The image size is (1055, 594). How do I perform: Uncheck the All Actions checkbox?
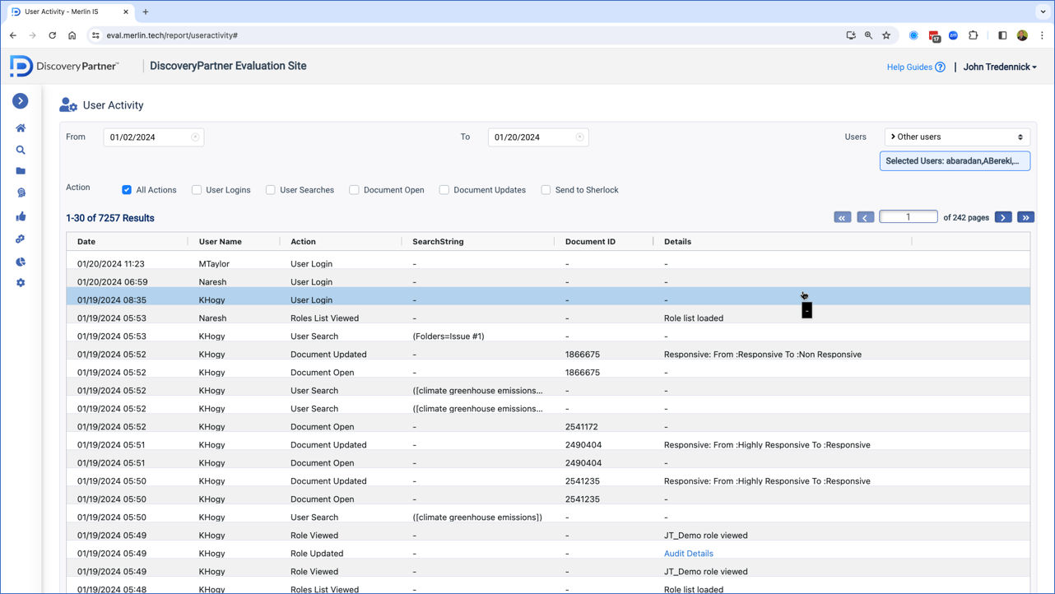coord(127,190)
